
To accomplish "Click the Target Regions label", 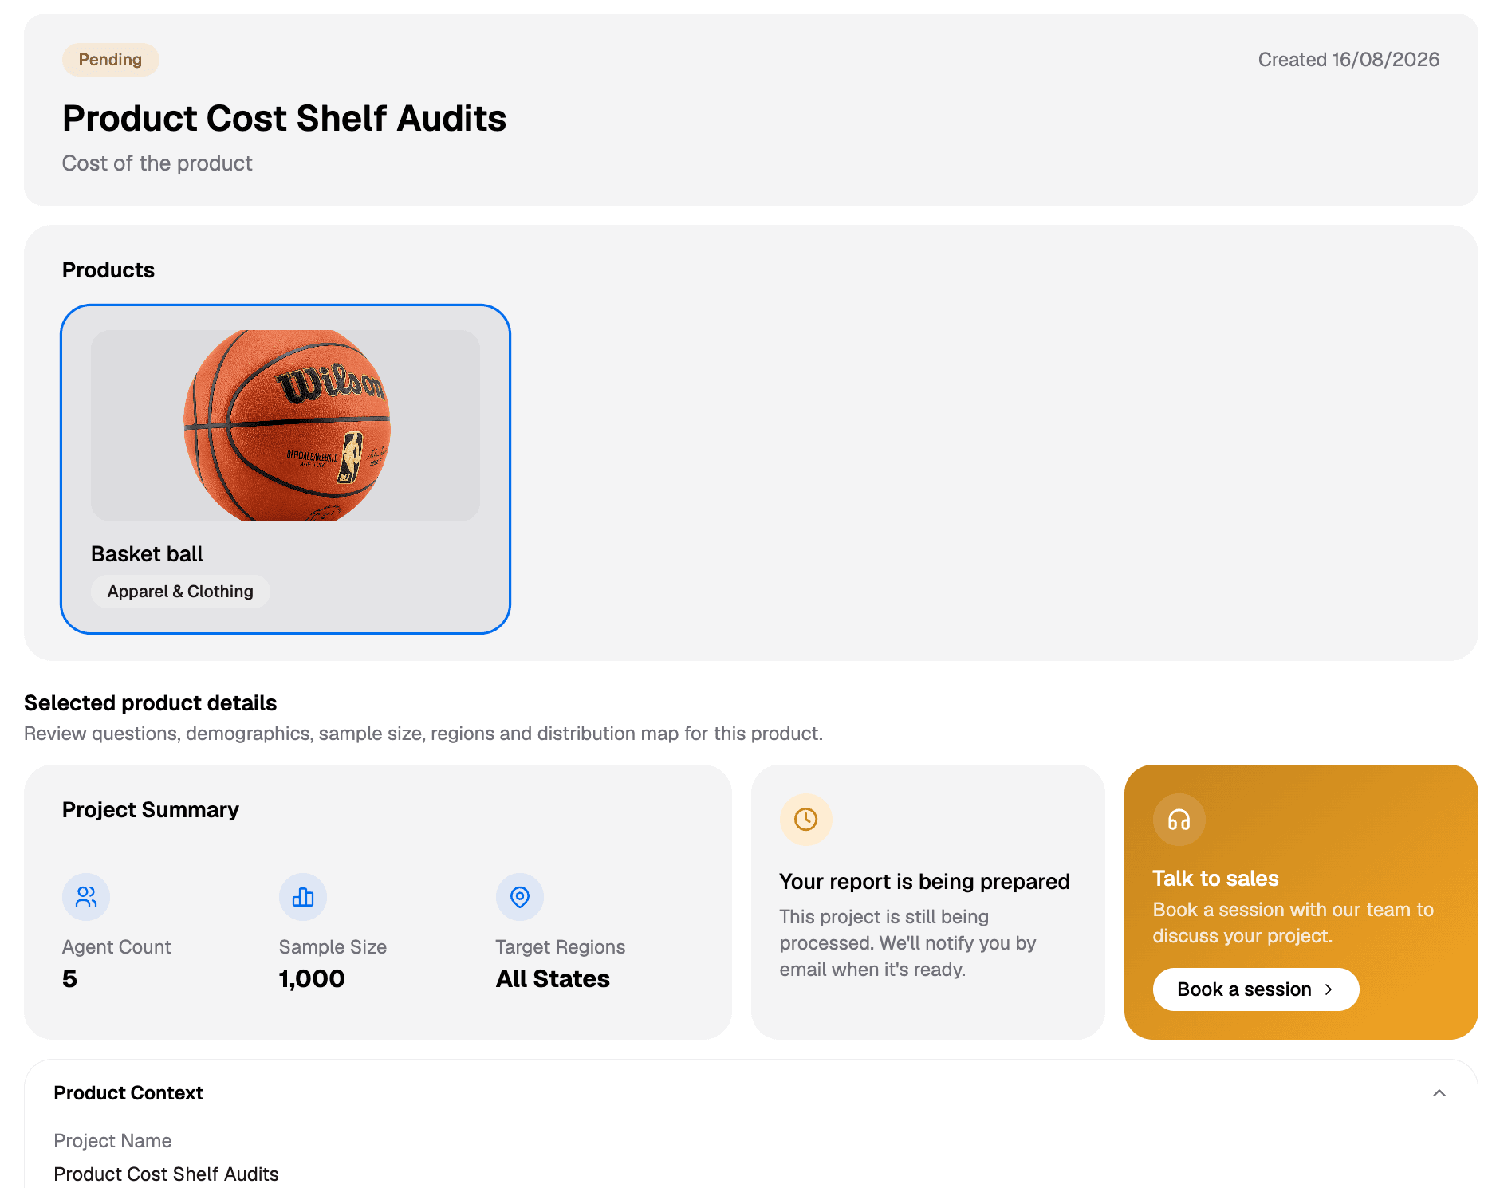I will coord(560,947).
